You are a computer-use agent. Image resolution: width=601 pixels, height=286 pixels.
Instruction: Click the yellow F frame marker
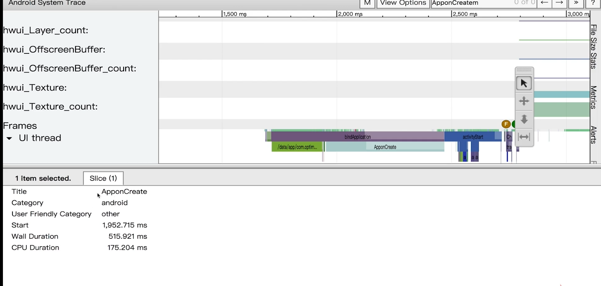(506, 125)
